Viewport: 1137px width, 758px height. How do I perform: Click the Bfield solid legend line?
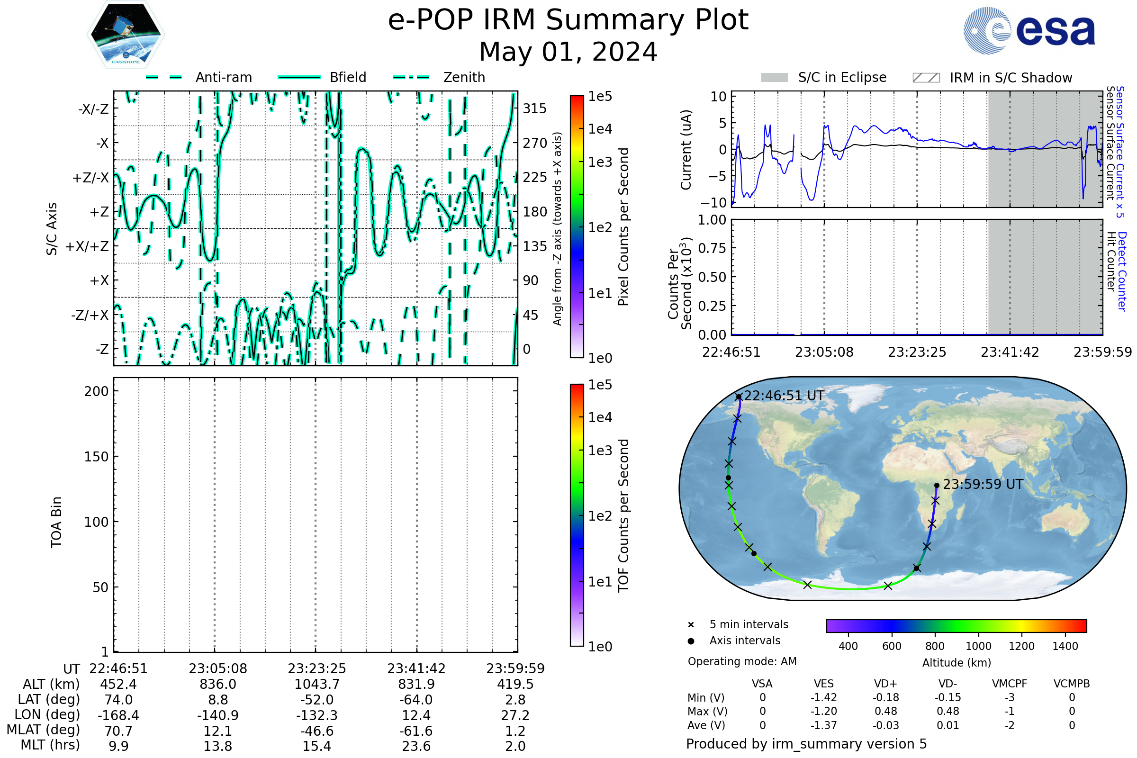[x=299, y=77]
